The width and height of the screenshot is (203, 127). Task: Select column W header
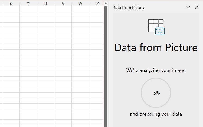click(80, 4)
